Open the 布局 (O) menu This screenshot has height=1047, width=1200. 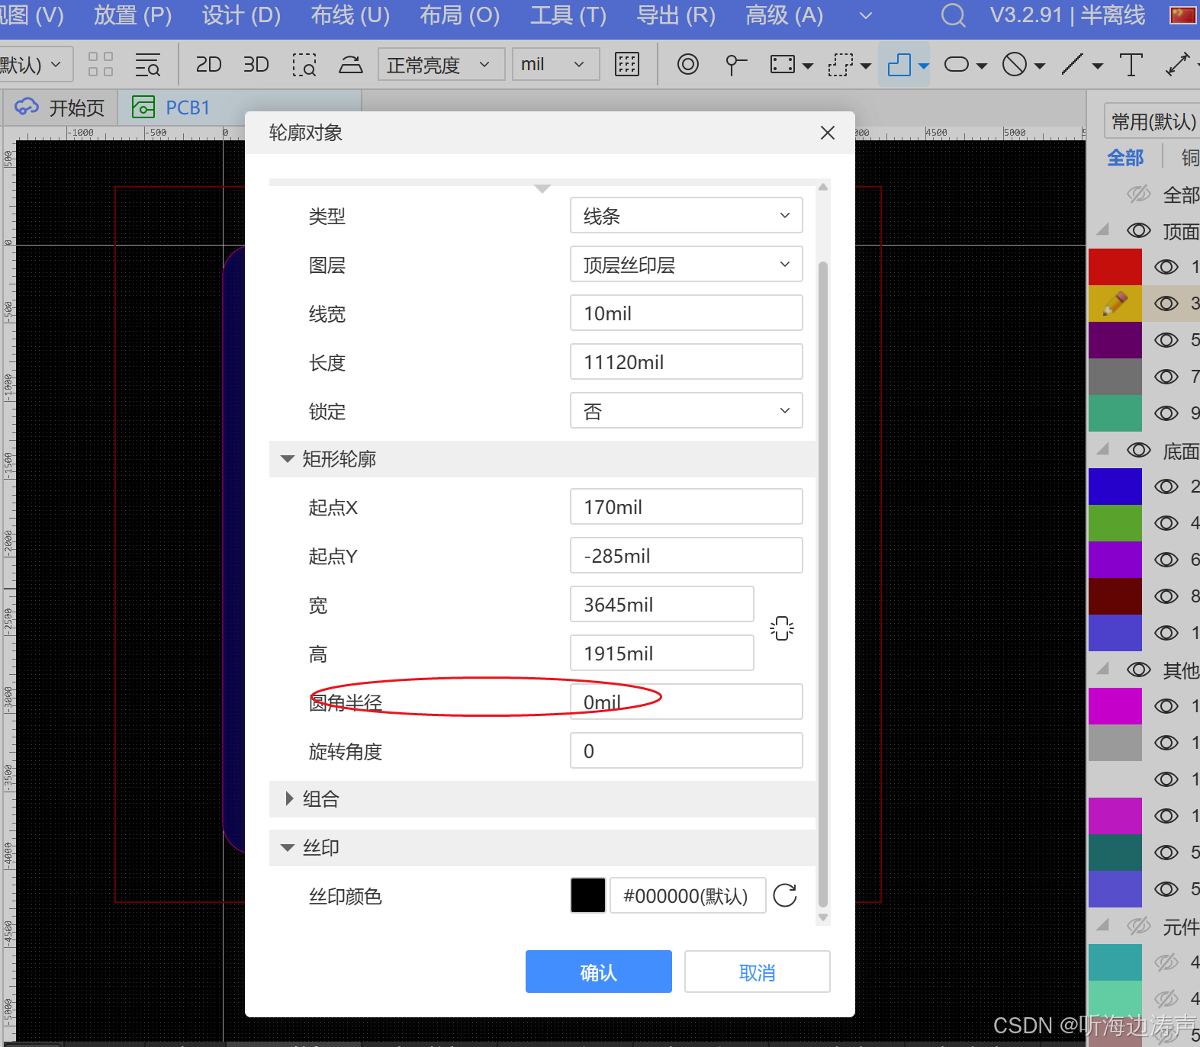(459, 15)
